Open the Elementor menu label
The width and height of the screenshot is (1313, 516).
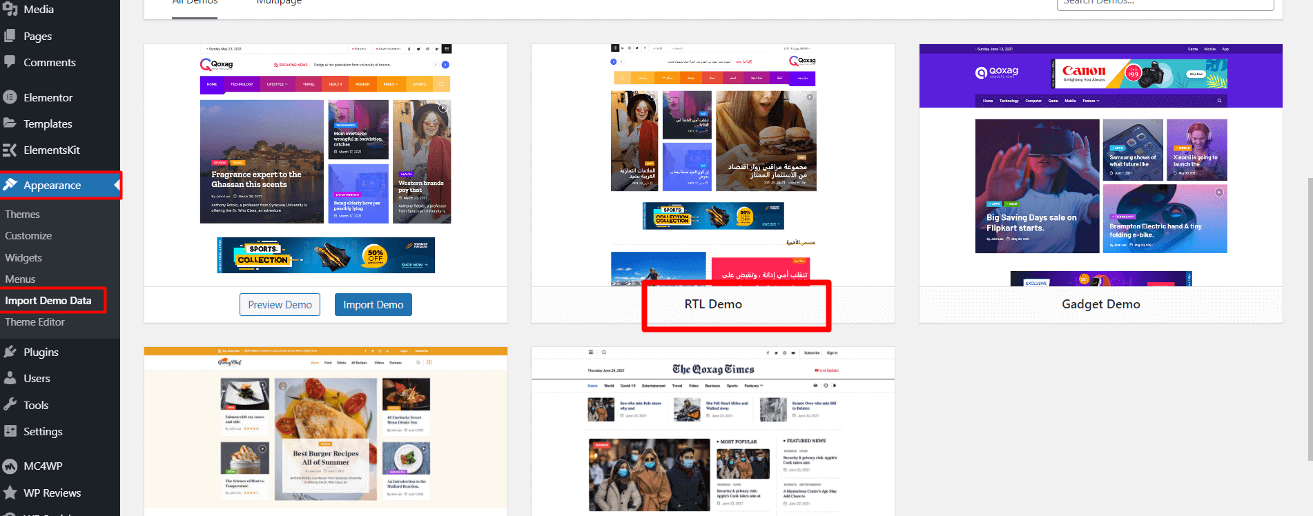click(48, 97)
